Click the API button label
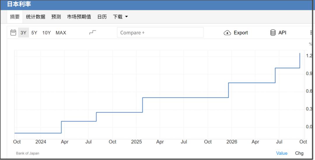Image resolution: width=315 pixels, height=160 pixels. click(282, 33)
